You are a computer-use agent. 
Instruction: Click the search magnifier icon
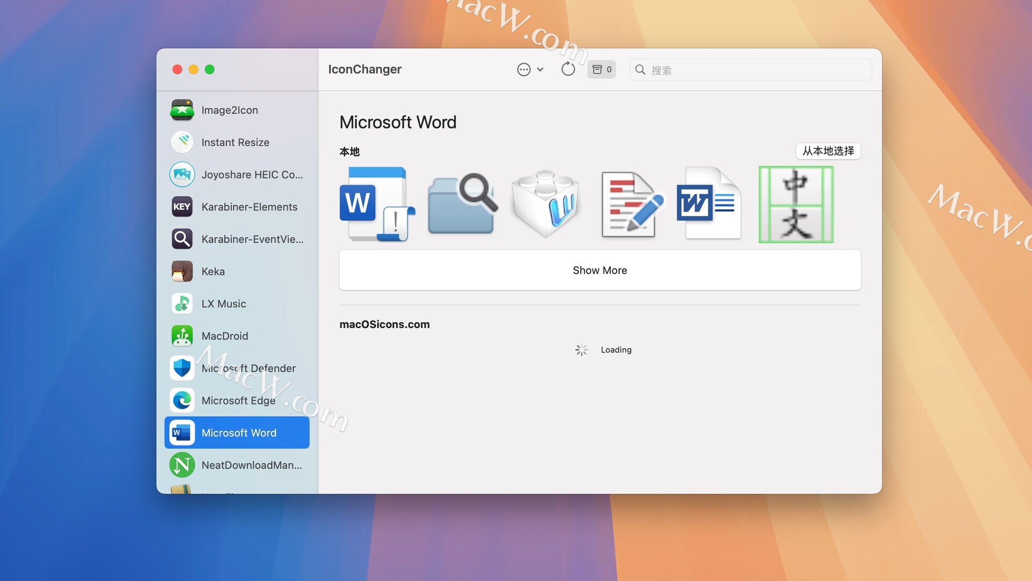640,70
